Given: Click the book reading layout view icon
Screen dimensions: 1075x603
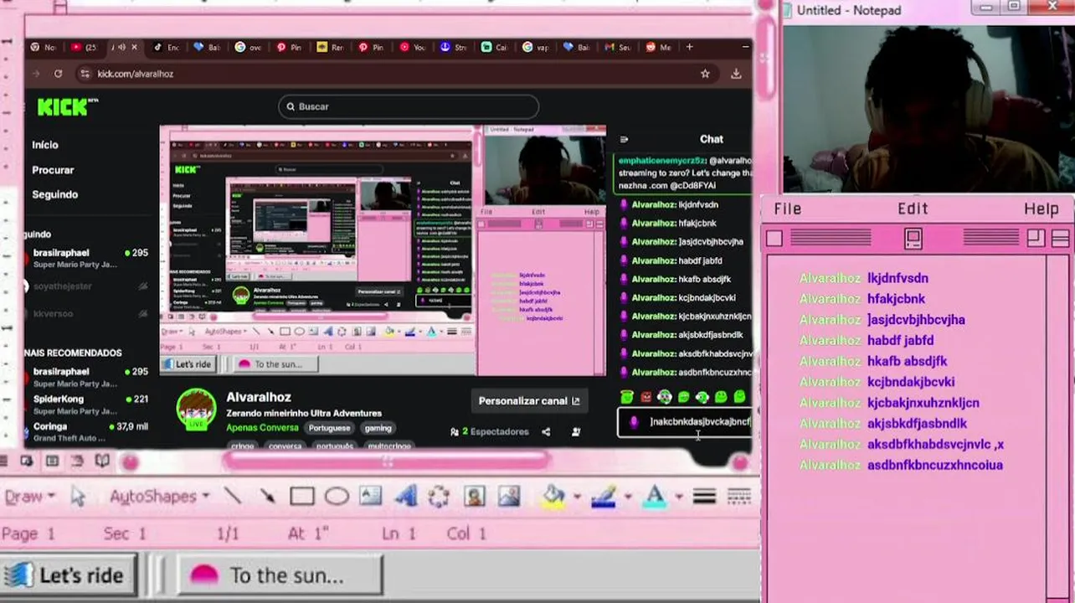Looking at the screenshot, I should [102, 461].
